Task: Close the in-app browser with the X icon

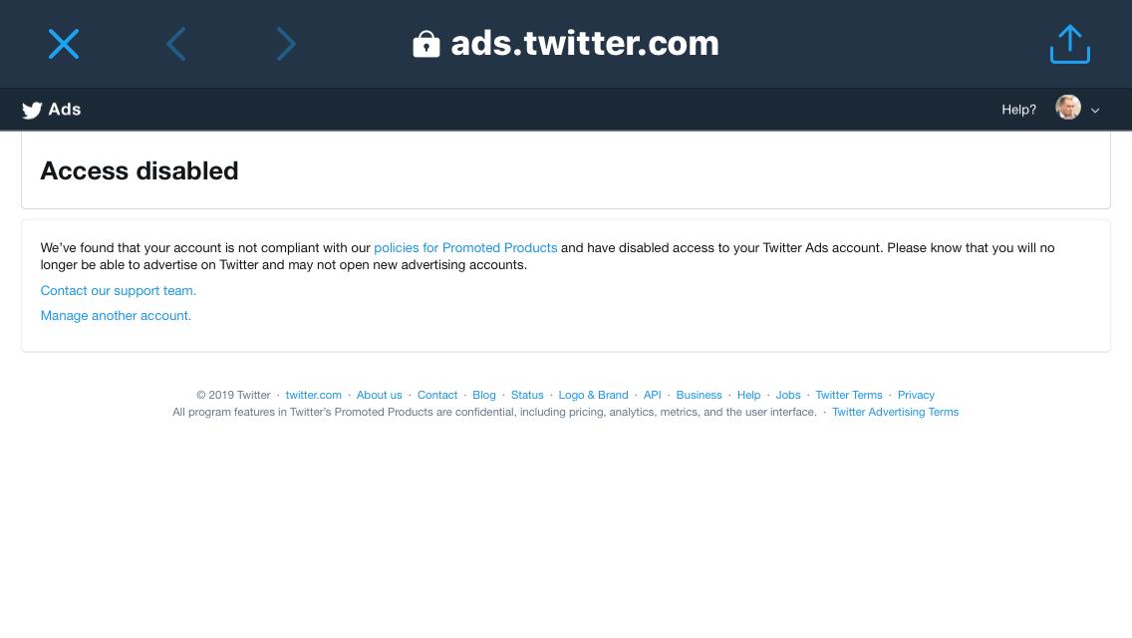Action: (x=64, y=44)
